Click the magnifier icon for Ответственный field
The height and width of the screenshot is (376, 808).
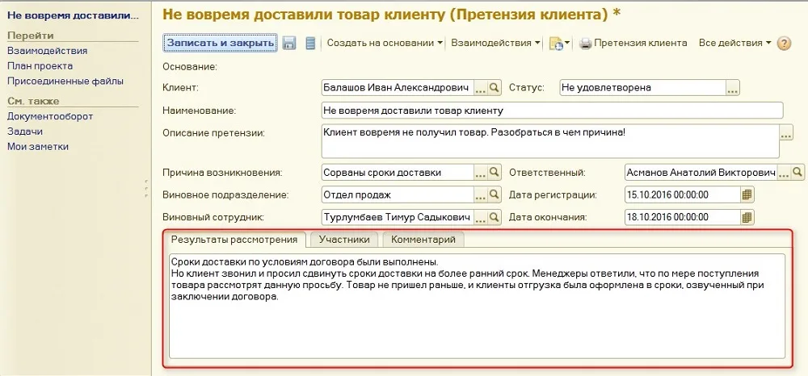tap(797, 173)
